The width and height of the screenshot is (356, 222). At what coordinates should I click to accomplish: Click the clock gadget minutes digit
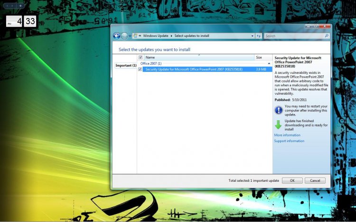30,21
